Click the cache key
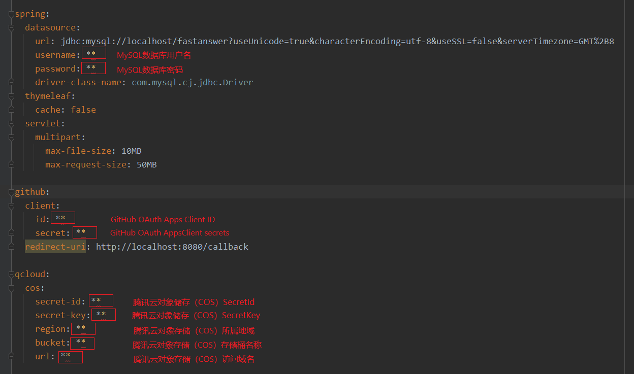Screen dimensions: 634x374 (x=48, y=110)
